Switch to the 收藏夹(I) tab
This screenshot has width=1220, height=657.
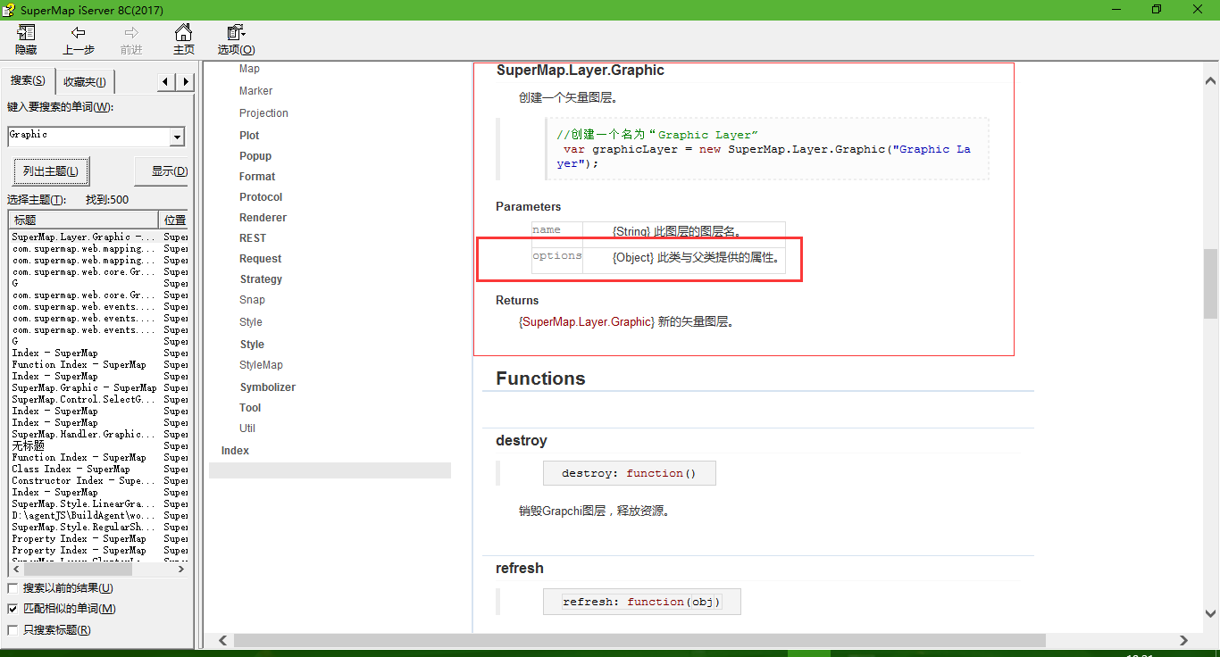tap(85, 82)
